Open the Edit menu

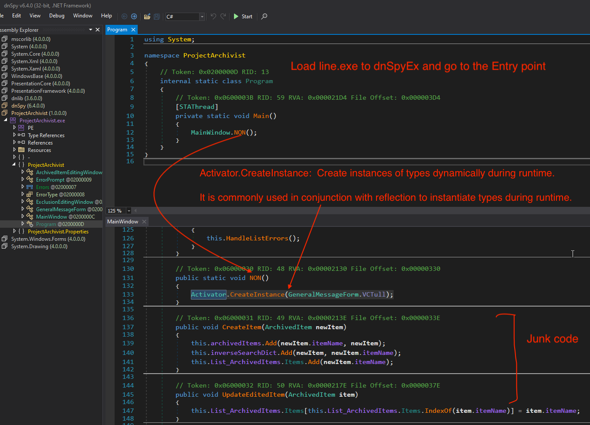pyautogui.click(x=17, y=16)
